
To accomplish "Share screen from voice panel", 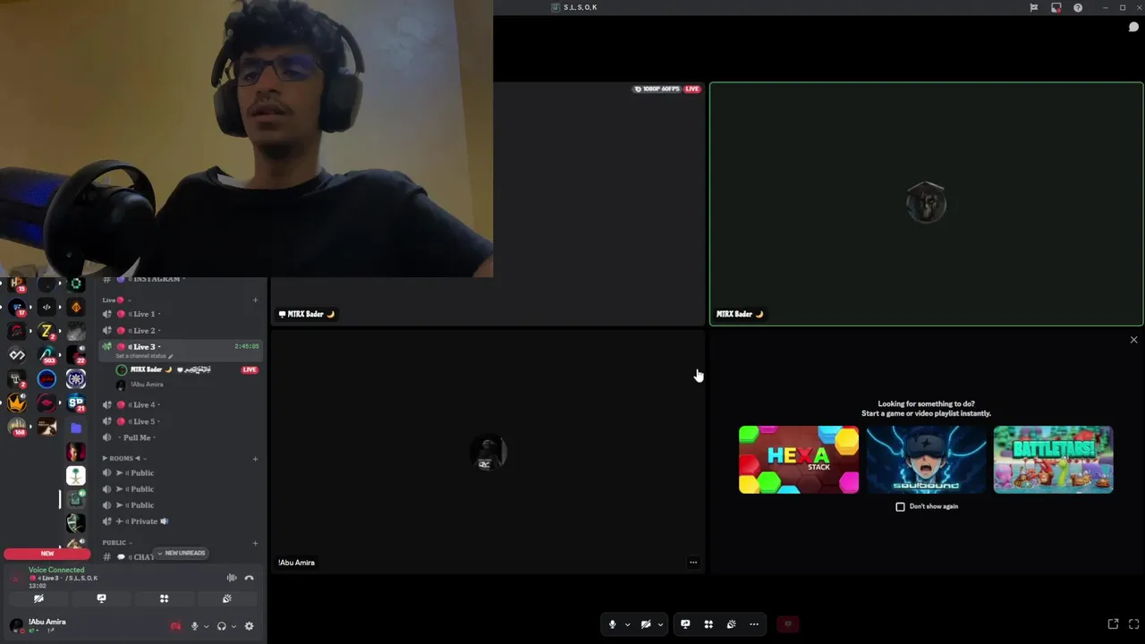I will point(101,598).
